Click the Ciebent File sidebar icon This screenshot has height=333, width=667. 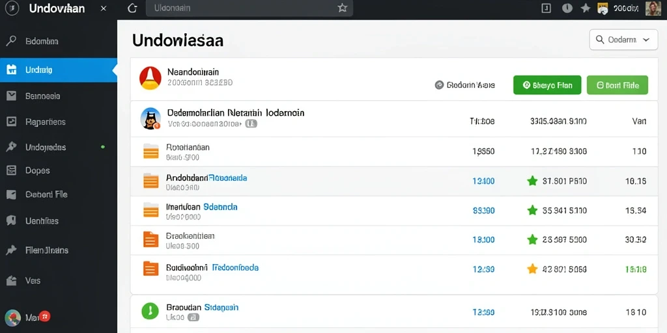(12, 194)
